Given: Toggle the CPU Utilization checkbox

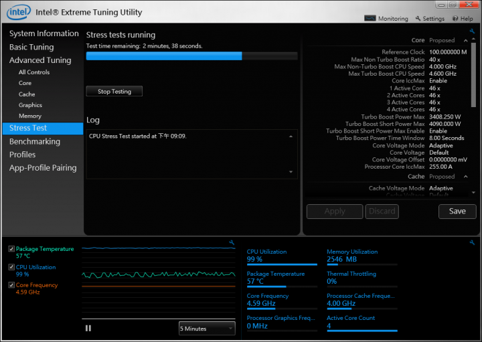Looking at the screenshot, I should click(x=11, y=267).
